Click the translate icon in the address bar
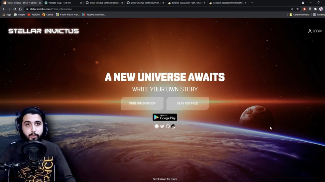The image size is (325, 182). pyautogui.click(x=292, y=9)
